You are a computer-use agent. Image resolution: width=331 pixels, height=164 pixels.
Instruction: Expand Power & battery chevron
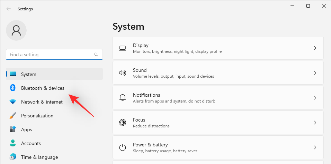(x=315, y=147)
